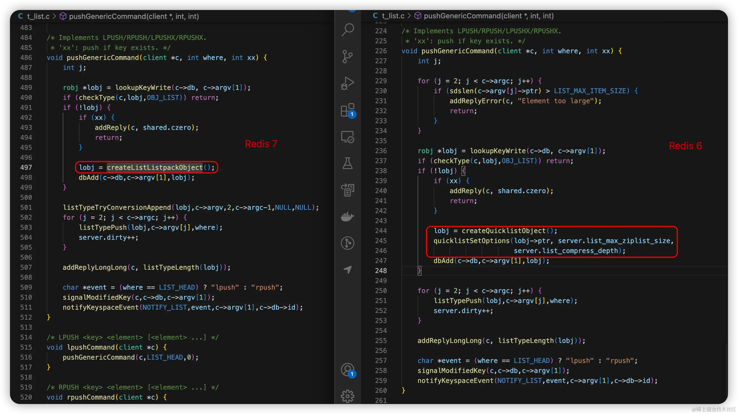Click line number 248 in right gutter
Viewport: 738px width, 414px height.
tap(381, 271)
